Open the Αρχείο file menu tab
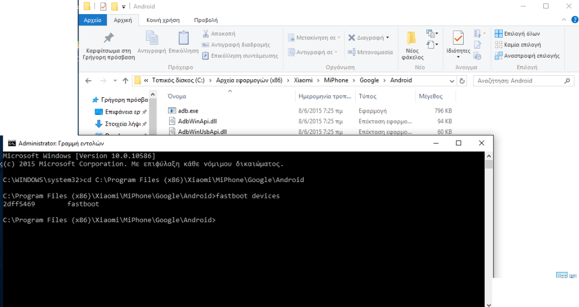The height and width of the screenshot is (307, 579). [92, 20]
